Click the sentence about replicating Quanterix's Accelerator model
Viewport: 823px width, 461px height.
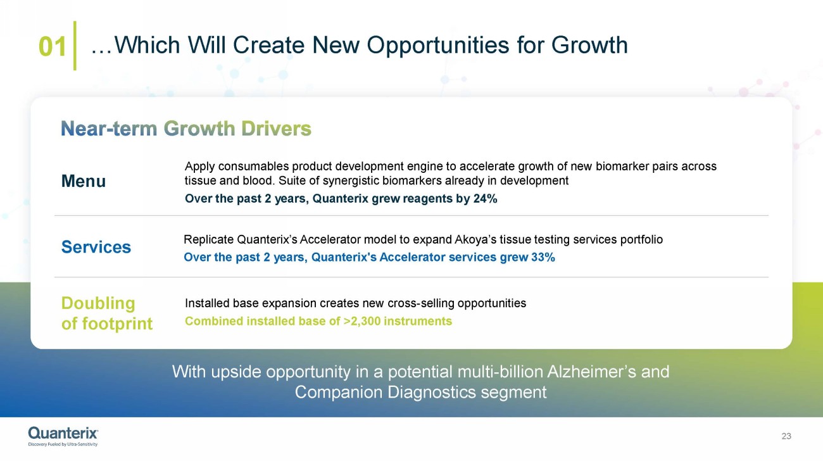(x=423, y=240)
